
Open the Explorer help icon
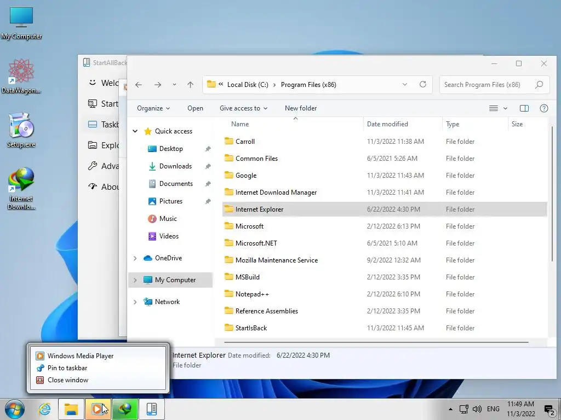click(x=544, y=108)
